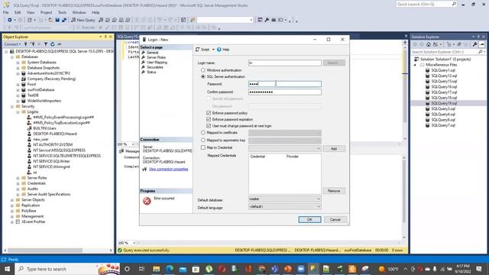Image resolution: width=489 pixels, height=275 pixels.
Task: Click the Solution Explorer properties wrench icon
Action: (x=475, y=44)
